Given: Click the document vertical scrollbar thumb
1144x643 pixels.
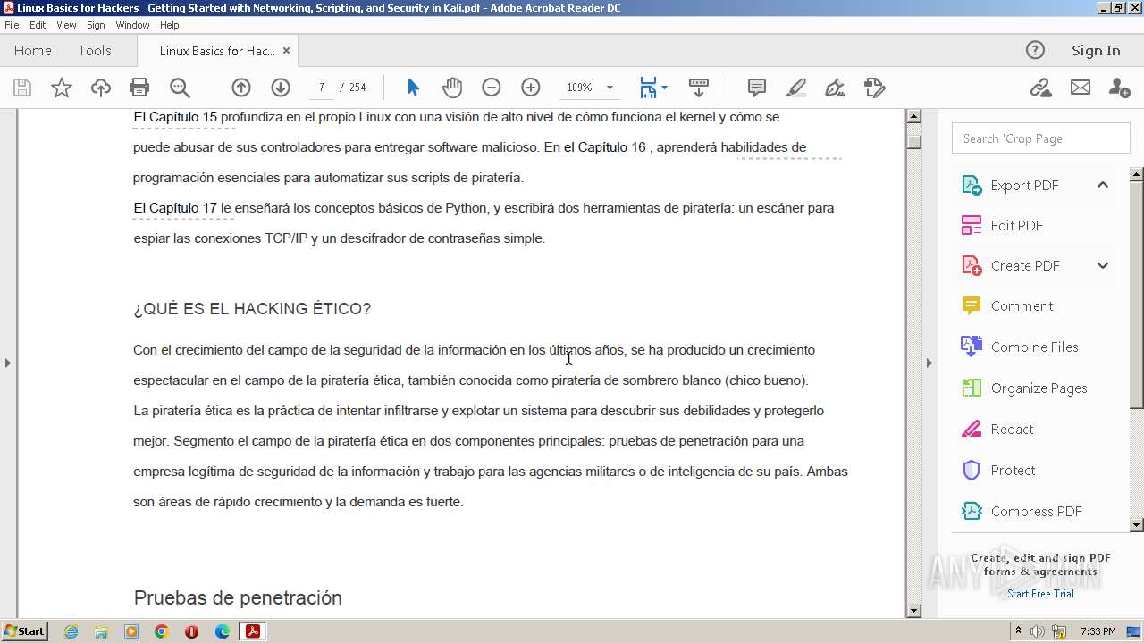Looking at the screenshot, I should pyautogui.click(x=913, y=142).
